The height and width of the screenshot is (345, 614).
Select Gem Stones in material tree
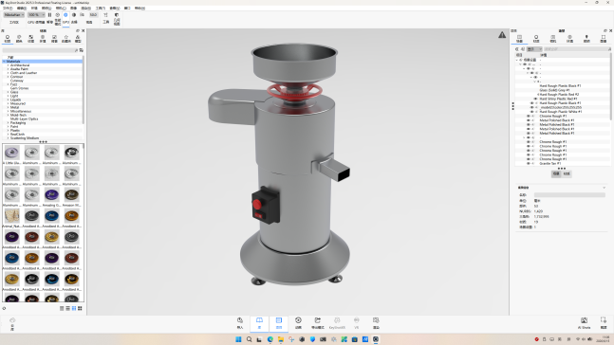pos(19,88)
